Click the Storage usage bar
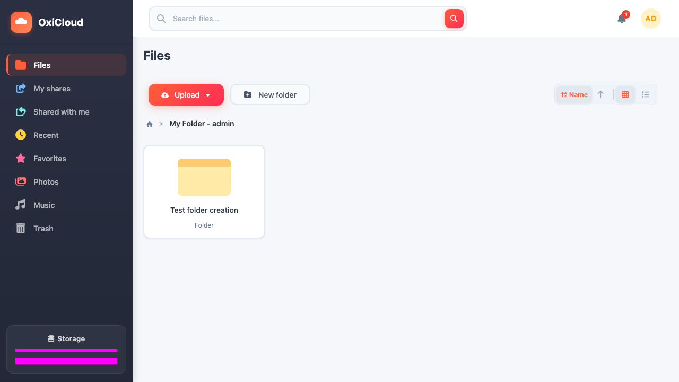 (66, 351)
